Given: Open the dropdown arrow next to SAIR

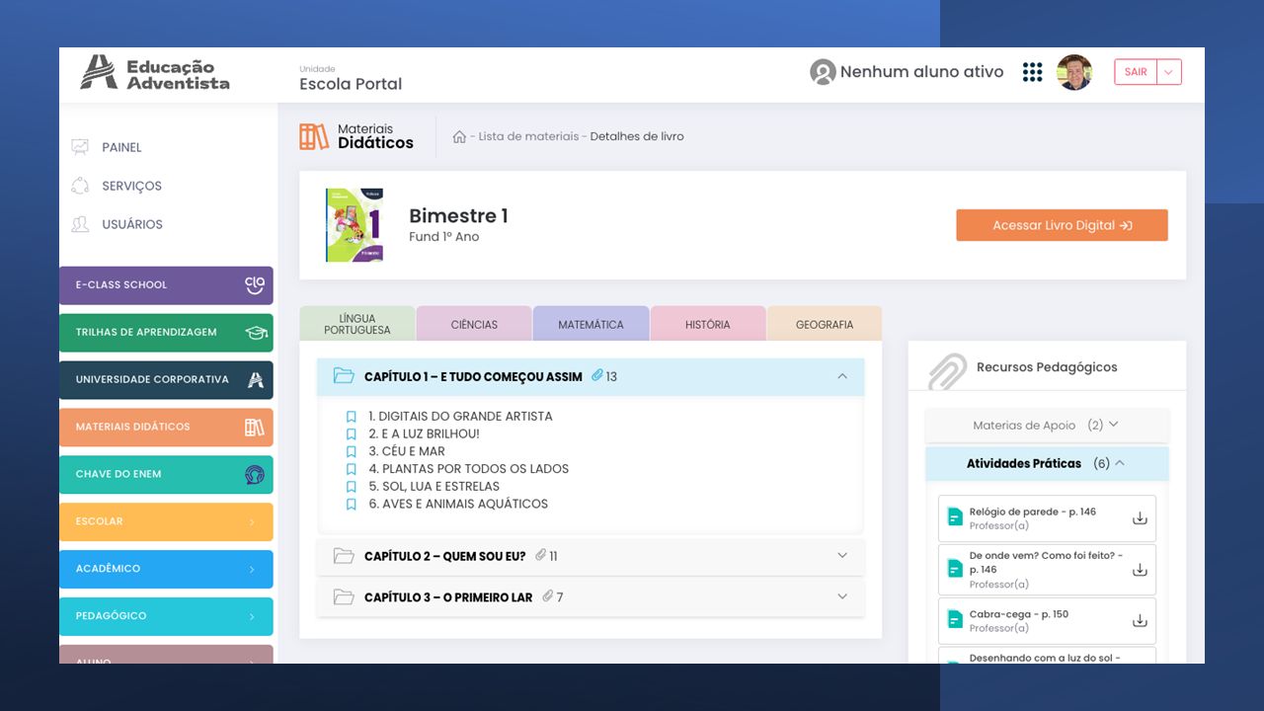Looking at the screenshot, I should coord(1169,72).
